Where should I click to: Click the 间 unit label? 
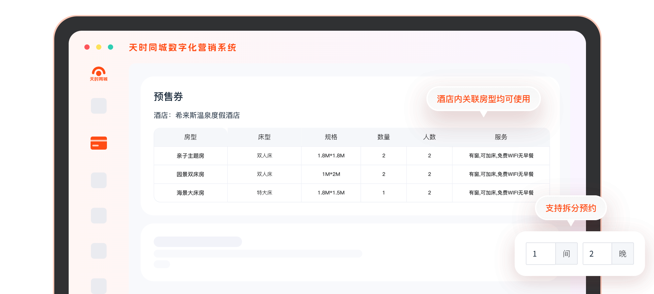[566, 253]
